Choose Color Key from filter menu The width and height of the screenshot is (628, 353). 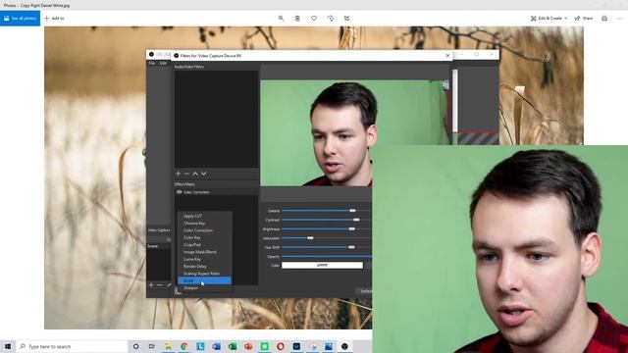[x=205, y=237]
